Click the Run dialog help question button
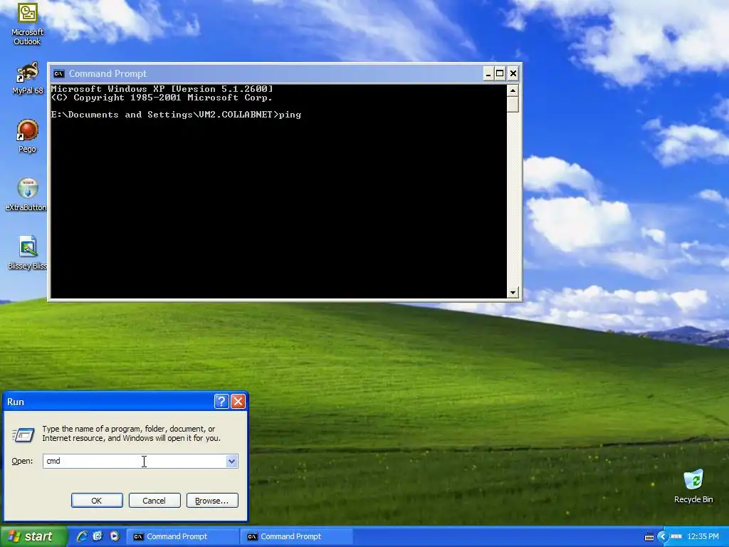729x547 pixels. click(221, 402)
